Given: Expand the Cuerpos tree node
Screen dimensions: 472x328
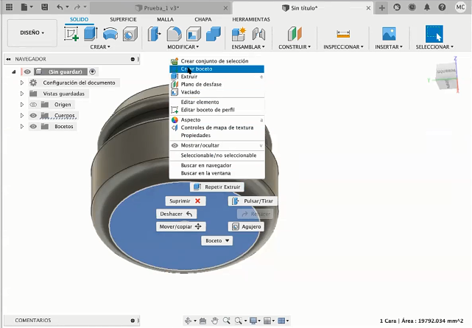Looking at the screenshot, I should (x=21, y=116).
